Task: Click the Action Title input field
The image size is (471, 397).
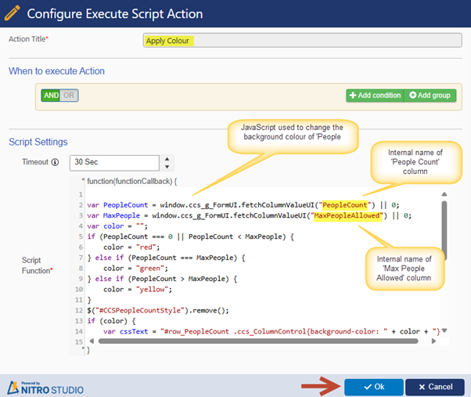Action: pyautogui.click(x=303, y=41)
